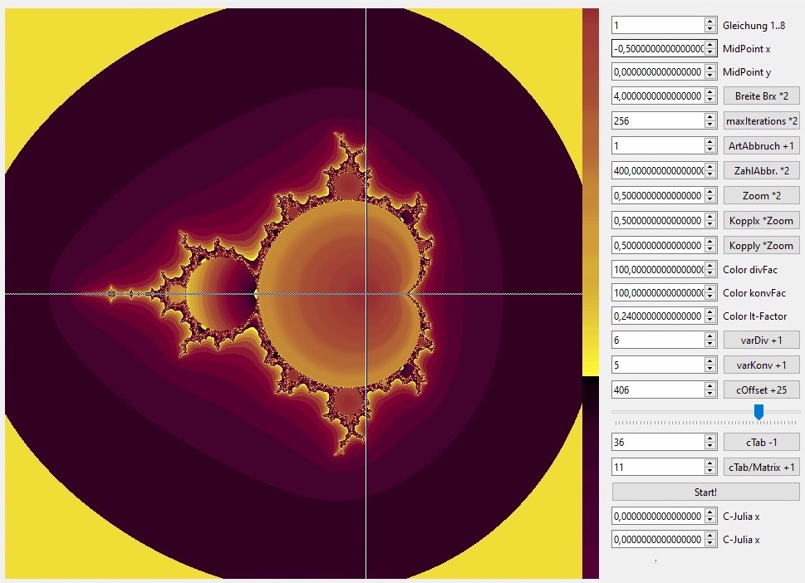The width and height of the screenshot is (805, 583).
Task: Decrease MidPoint y with down arrow
Action: tap(710, 76)
